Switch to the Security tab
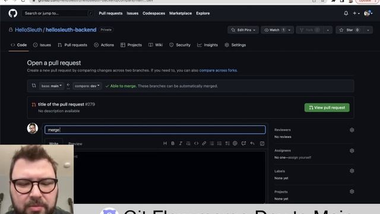The height and width of the screenshot is (214, 380). 180,45
